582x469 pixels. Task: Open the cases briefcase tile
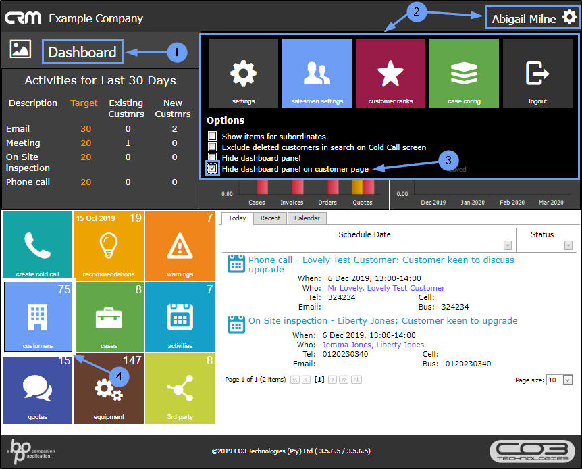pos(109,317)
